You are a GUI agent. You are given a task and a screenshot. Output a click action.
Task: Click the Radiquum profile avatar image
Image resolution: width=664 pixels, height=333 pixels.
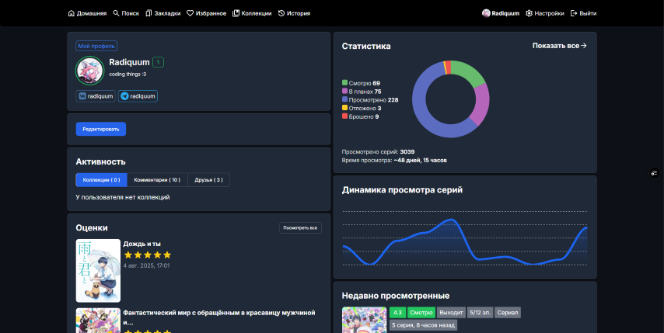coord(89,70)
